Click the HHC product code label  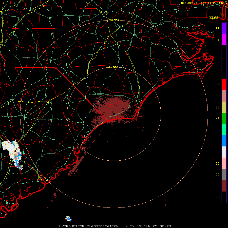(223, 15)
